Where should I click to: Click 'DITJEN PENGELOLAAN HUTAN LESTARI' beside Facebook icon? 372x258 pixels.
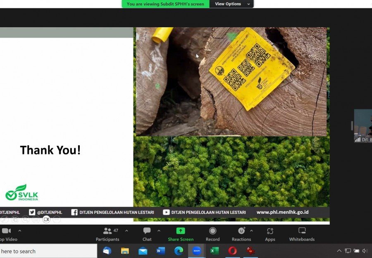point(117,212)
